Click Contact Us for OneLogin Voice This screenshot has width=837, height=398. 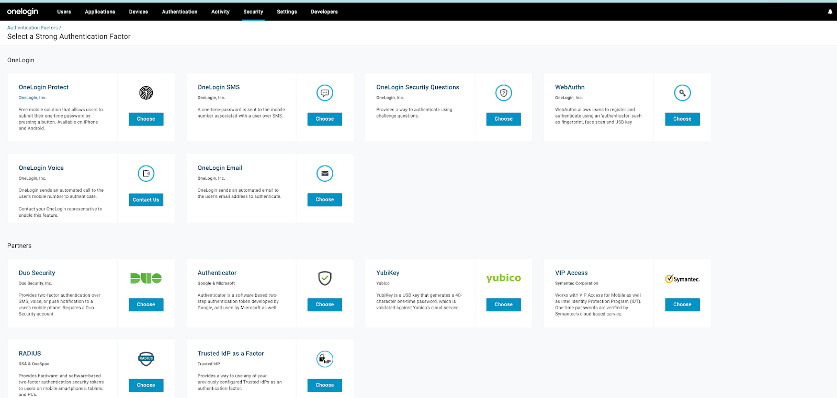pos(146,200)
